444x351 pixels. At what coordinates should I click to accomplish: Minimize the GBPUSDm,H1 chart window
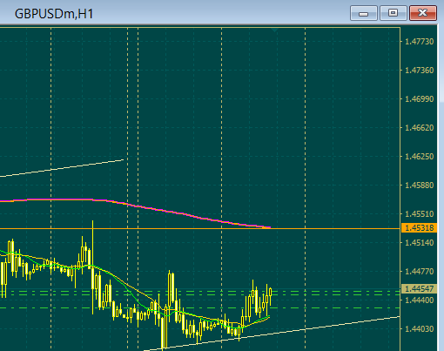coord(364,13)
